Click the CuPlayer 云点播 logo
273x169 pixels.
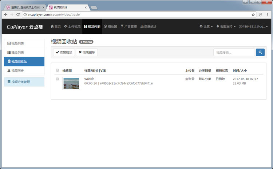(x=25, y=27)
